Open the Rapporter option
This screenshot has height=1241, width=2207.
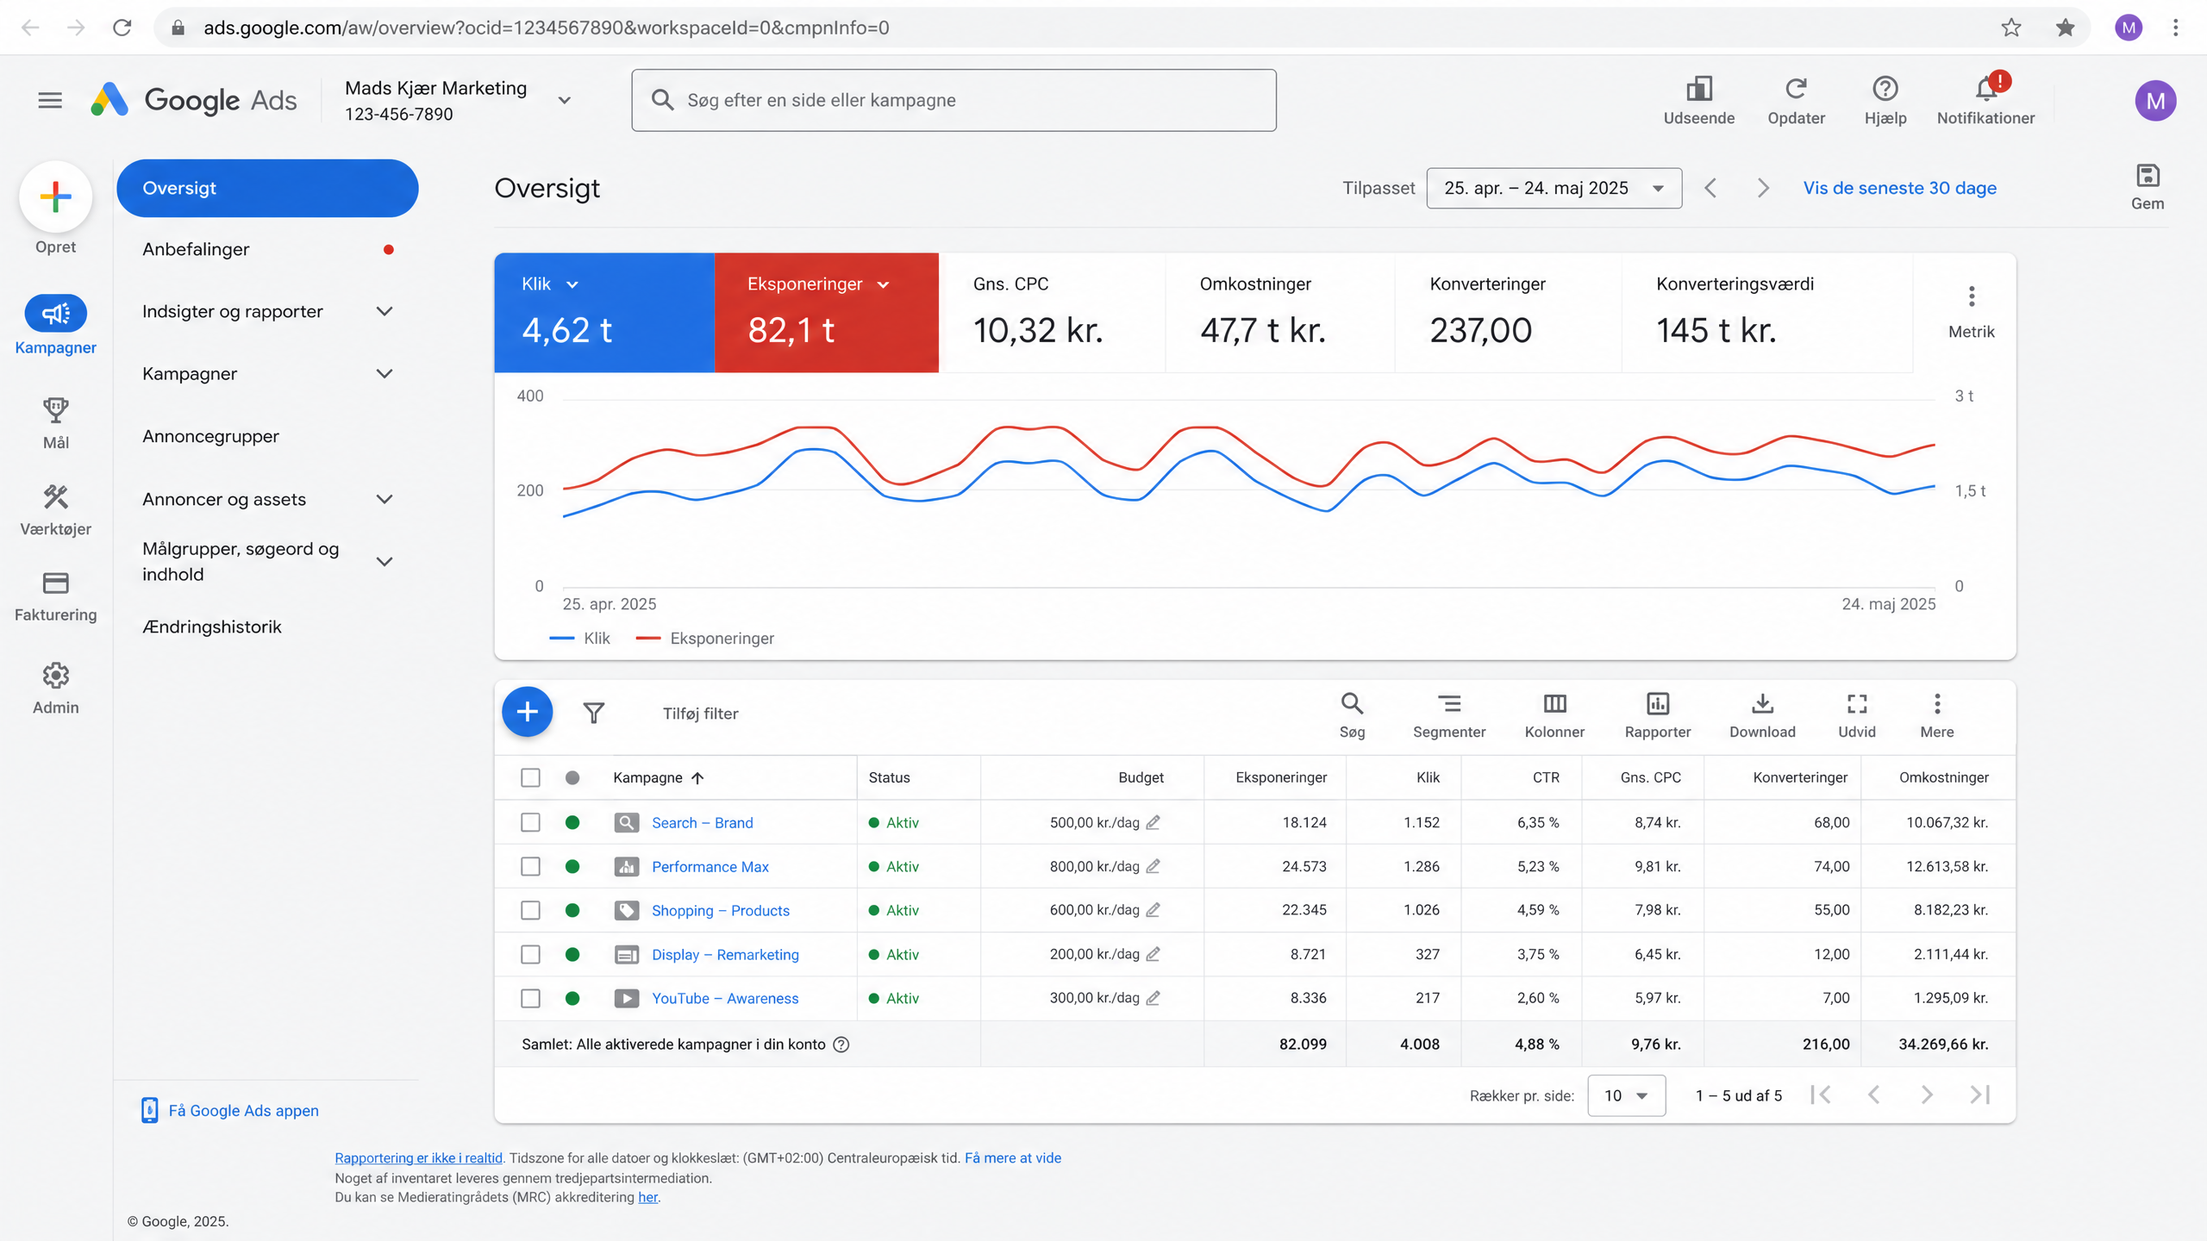point(1657,714)
